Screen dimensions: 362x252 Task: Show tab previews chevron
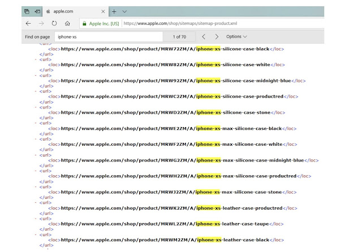tap(124, 11)
